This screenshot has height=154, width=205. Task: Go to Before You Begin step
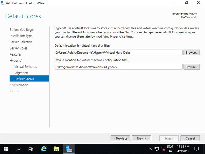[22, 30]
